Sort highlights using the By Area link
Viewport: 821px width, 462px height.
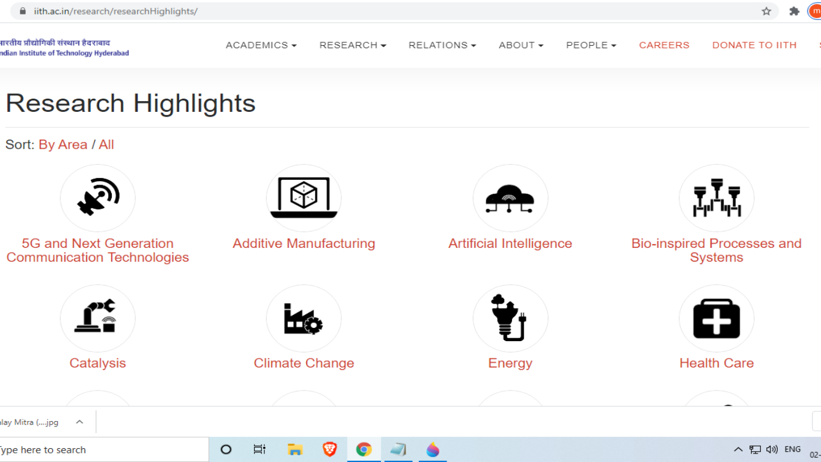[x=63, y=144]
